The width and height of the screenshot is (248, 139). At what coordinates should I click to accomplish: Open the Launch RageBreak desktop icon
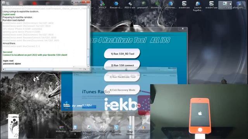point(198,6)
